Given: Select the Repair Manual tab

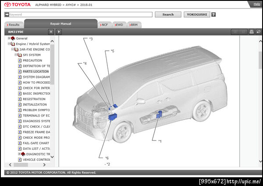Looking at the screenshot, I should [x=61, y=24].
